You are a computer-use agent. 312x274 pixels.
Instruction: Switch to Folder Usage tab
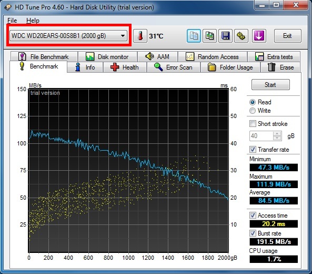230,67
